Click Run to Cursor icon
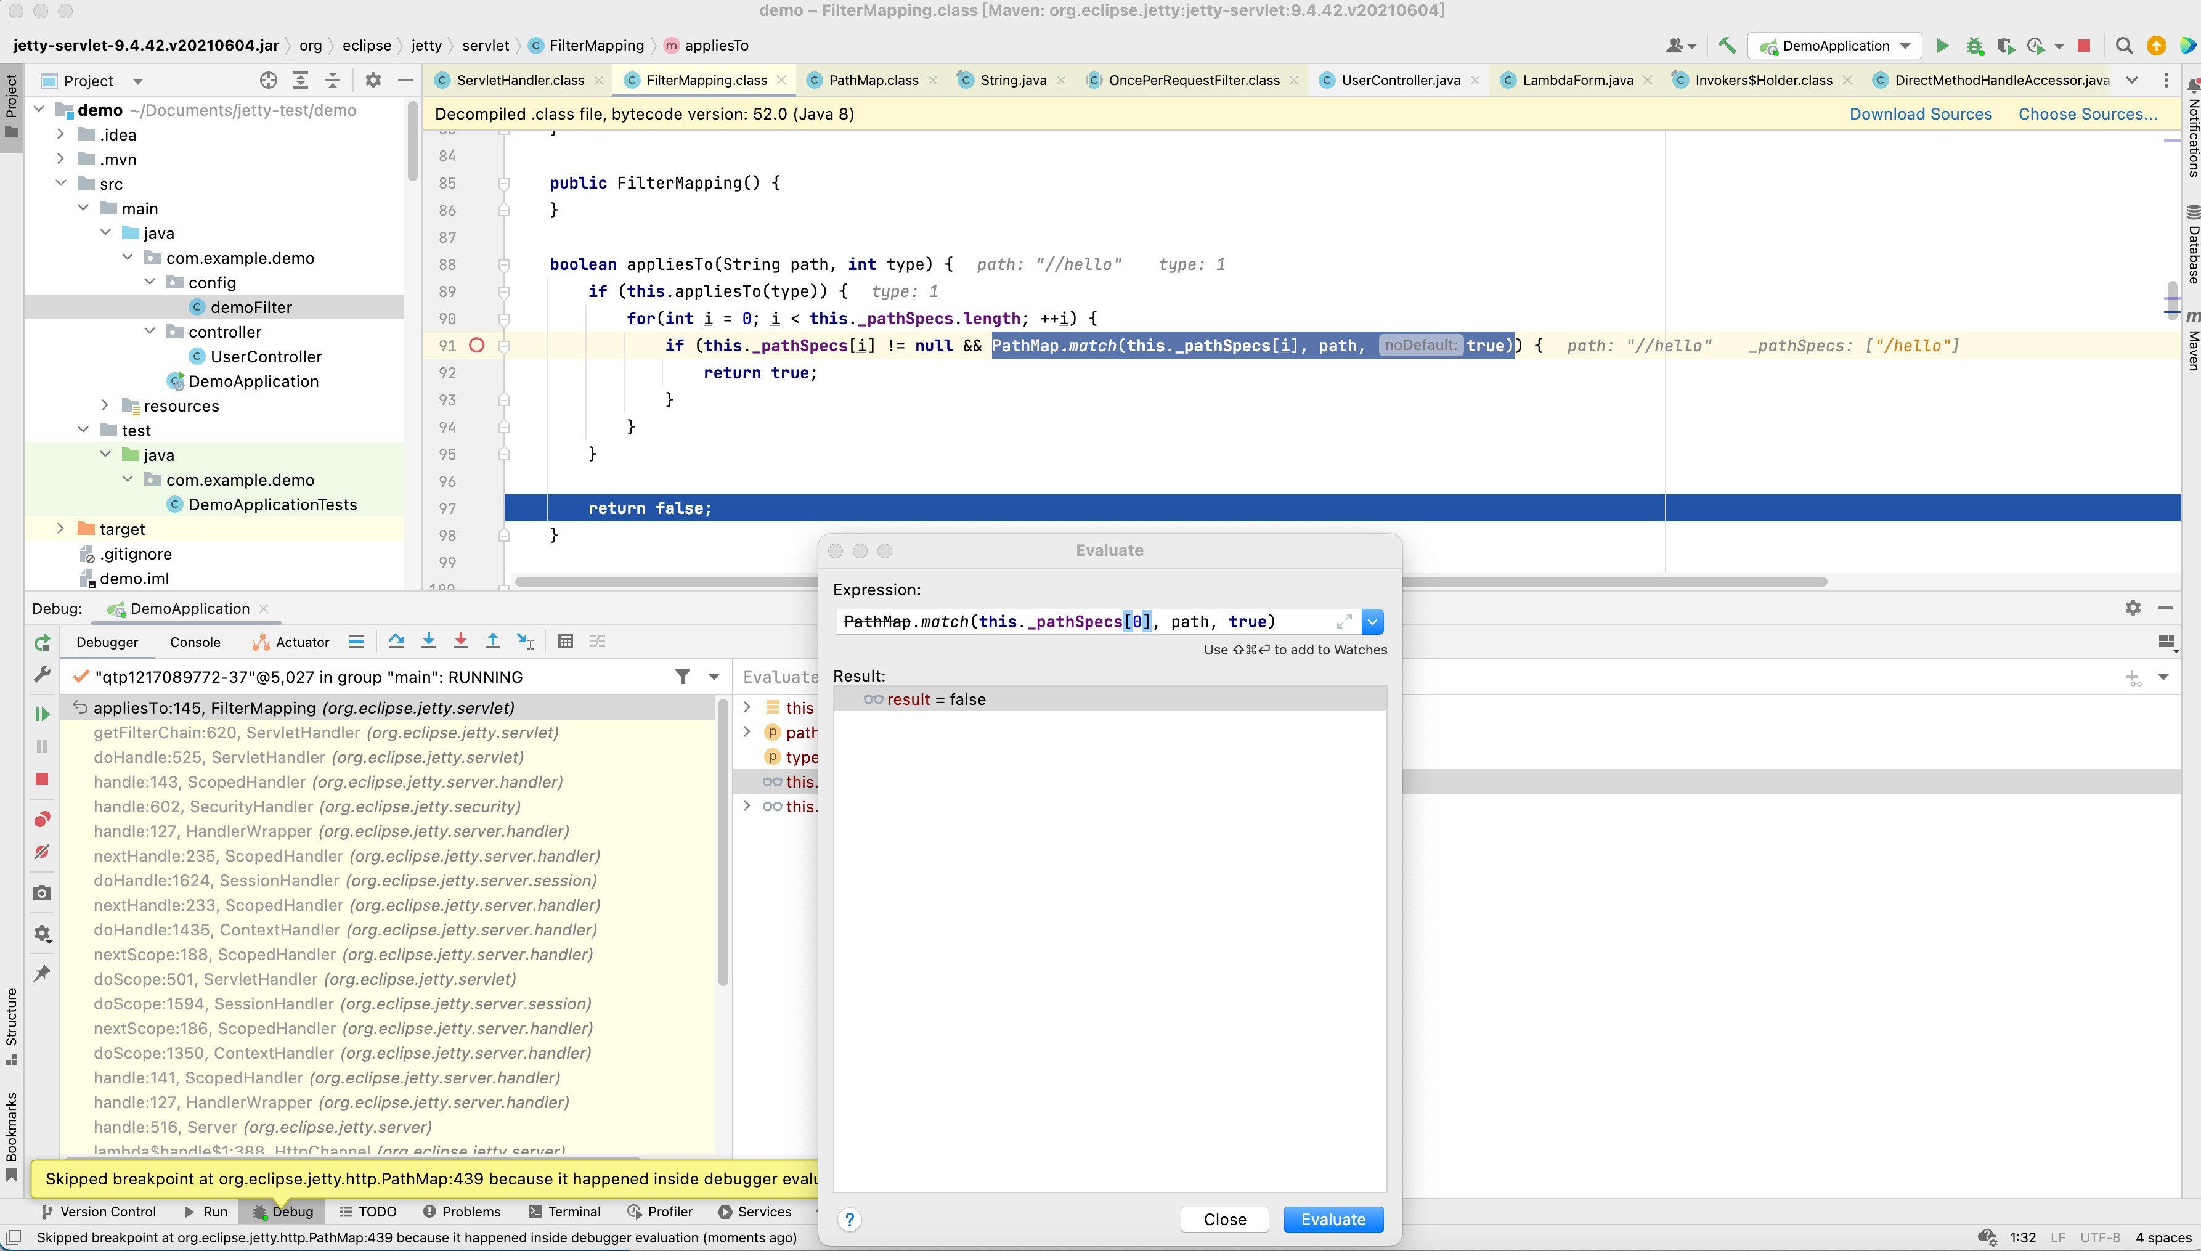The width and height of the screenshot is (2201, 1251). (526, 641)
